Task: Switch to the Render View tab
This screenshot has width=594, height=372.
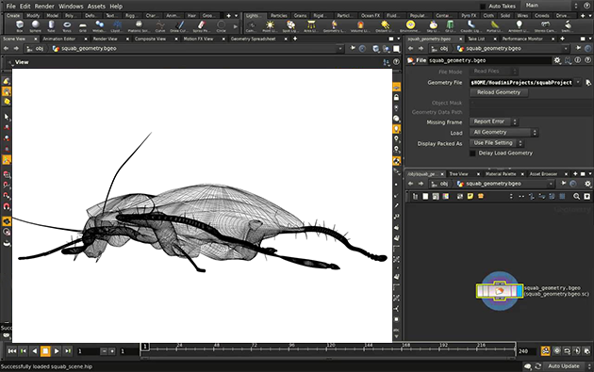Action: [105, 39]
